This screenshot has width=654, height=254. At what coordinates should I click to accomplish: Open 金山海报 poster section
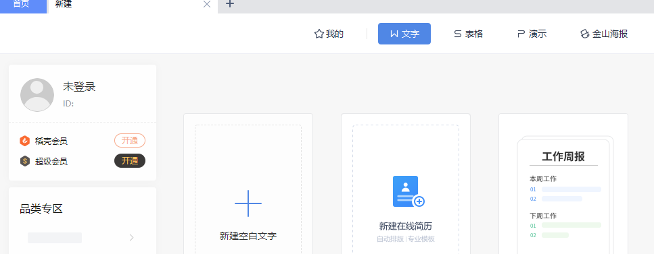click(604, 34)
